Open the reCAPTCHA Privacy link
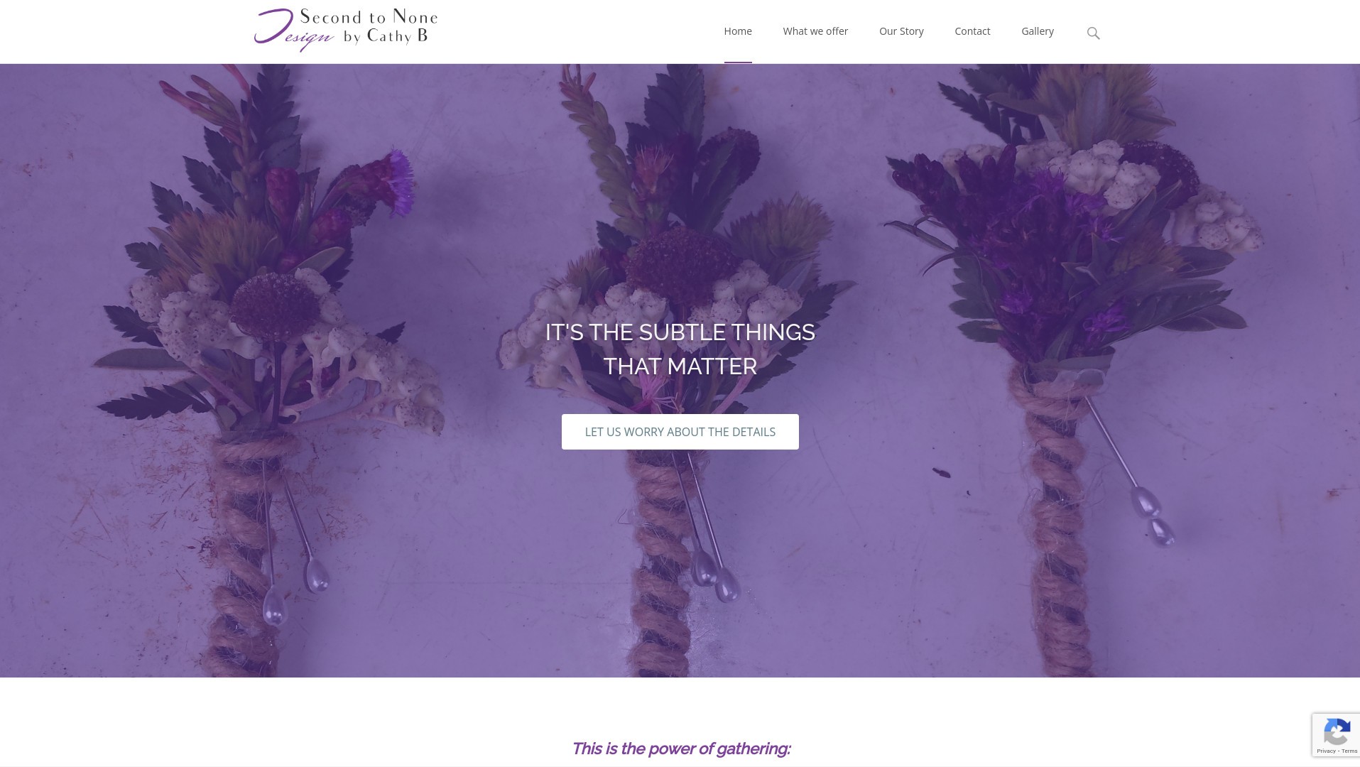The height and width of the screenshot is (767, 1360). click(1326, 751)
